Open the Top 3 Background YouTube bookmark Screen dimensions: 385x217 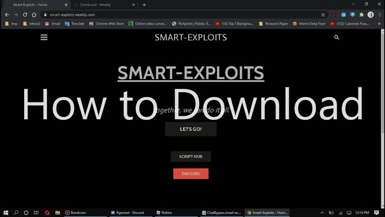235,24
